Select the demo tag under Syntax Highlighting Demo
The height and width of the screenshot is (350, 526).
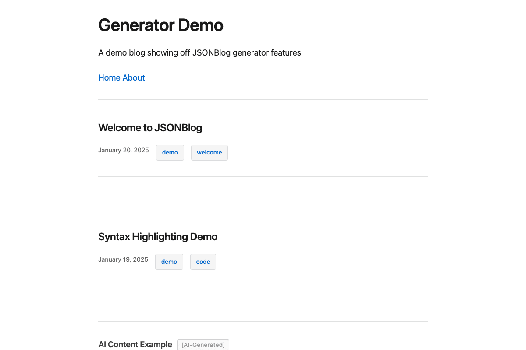[169, 262]
